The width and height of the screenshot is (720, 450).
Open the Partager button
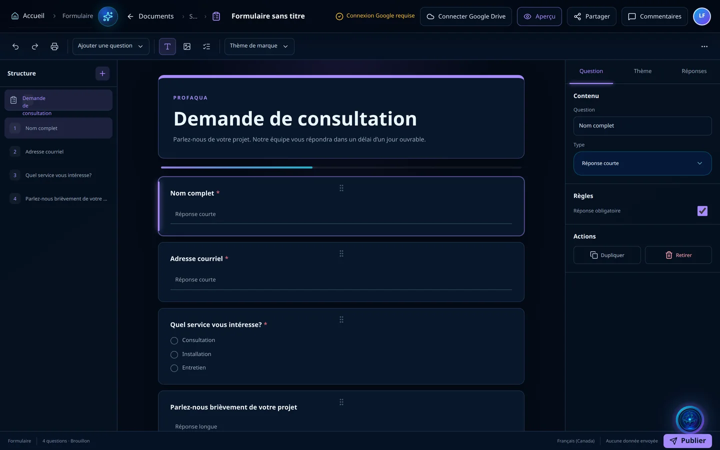point(591,16)
